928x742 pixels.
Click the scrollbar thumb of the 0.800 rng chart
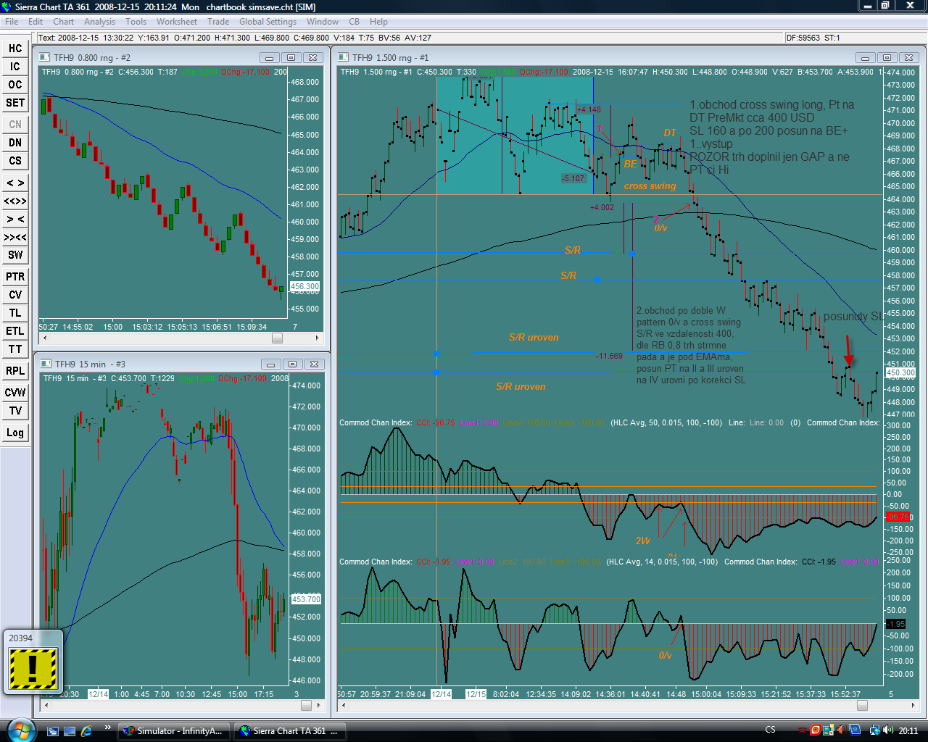(x=277, y=338)
